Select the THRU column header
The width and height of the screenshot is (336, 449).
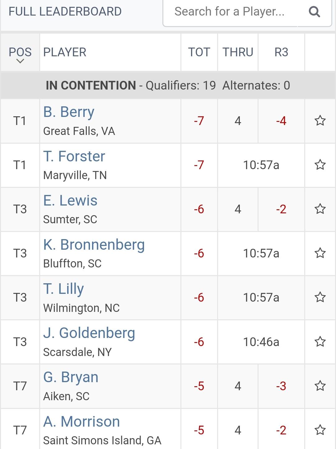click(238, 52)
